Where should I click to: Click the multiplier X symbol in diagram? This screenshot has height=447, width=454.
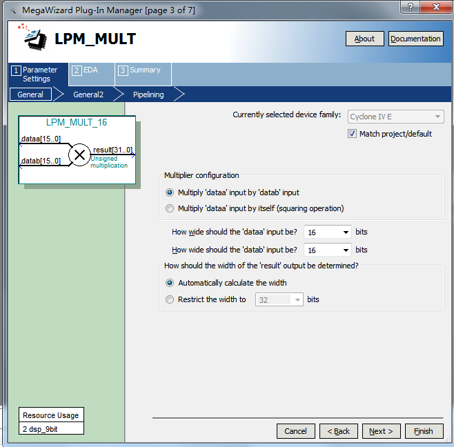(79, 155)
